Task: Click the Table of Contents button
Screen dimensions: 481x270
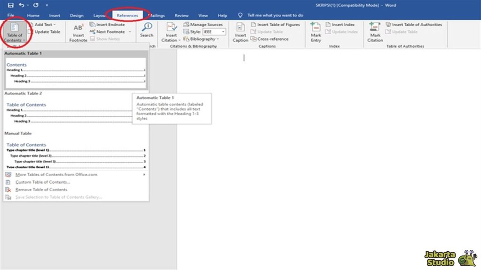Action: click(x=14, y=32)
